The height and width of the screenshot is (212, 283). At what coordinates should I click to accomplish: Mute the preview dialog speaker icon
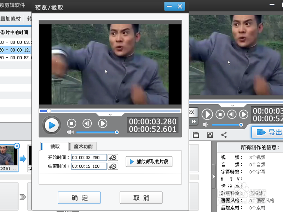tap(70, 132)
